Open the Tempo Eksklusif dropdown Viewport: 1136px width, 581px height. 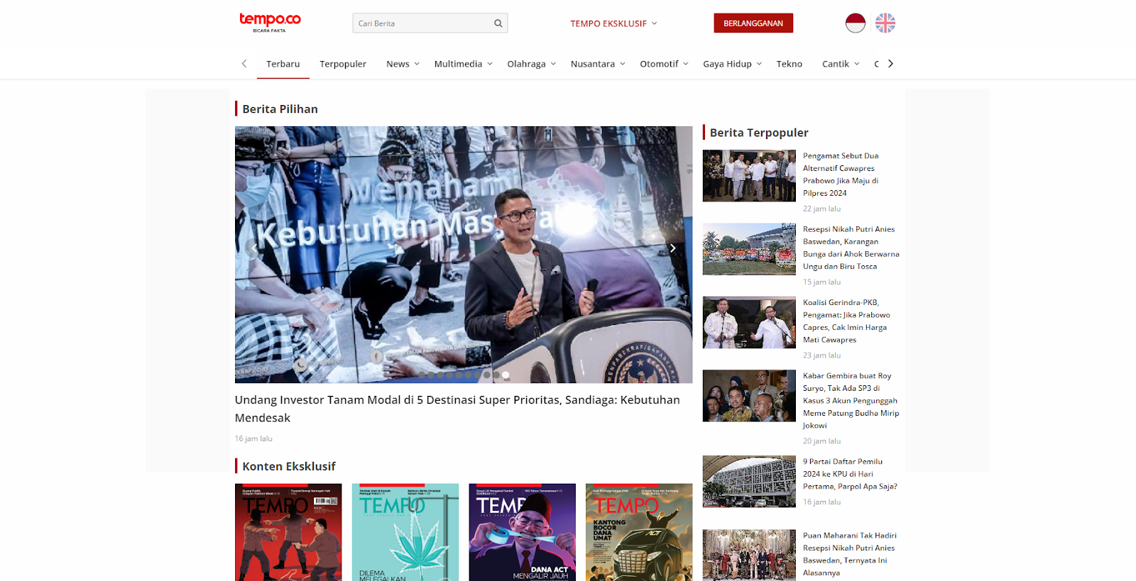pos(613,23)
